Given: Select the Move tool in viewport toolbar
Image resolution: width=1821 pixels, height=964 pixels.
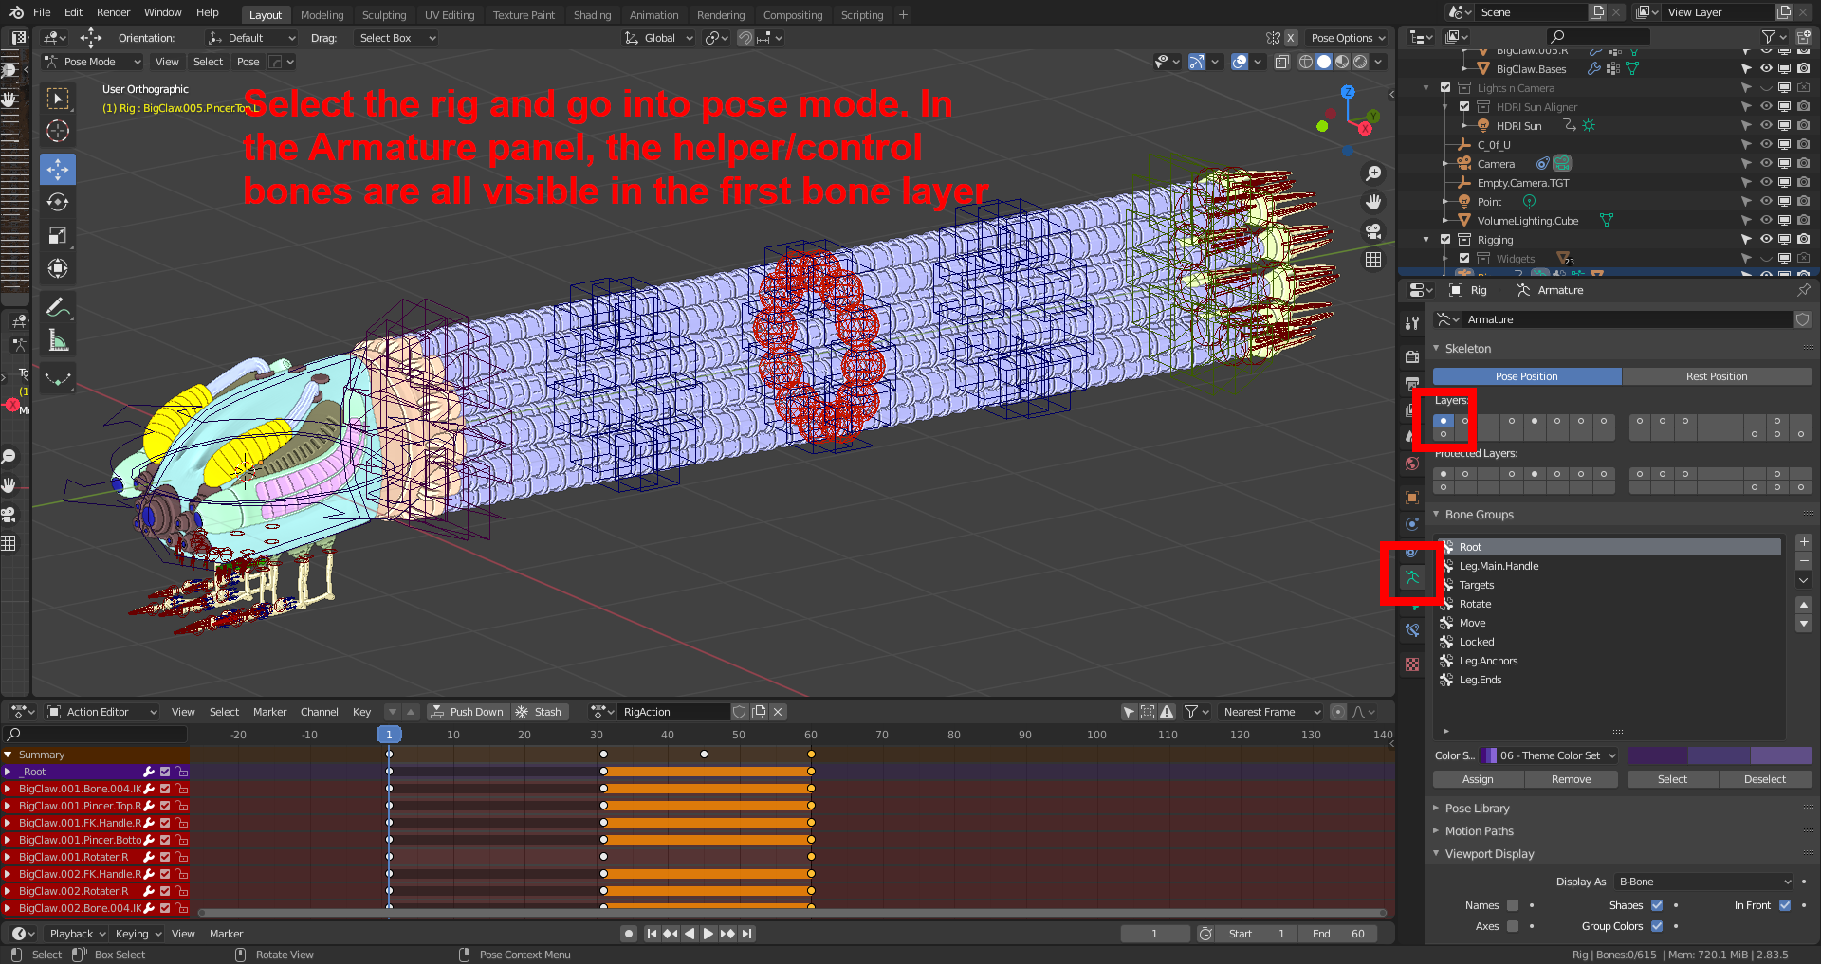Looking at the screenshot, I should [x=58, y=170].
